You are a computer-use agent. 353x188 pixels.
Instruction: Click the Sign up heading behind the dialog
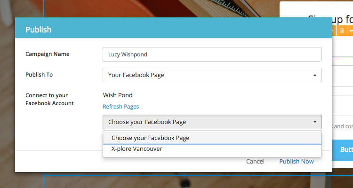330,20
